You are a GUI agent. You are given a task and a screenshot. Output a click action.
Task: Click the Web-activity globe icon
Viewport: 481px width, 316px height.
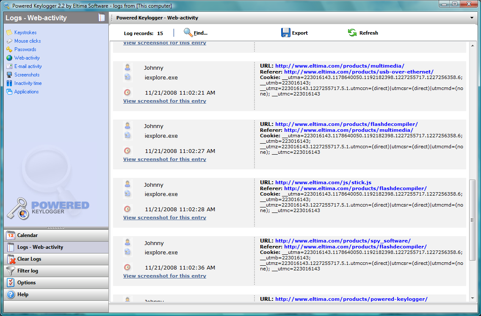(x=9, y=58)
